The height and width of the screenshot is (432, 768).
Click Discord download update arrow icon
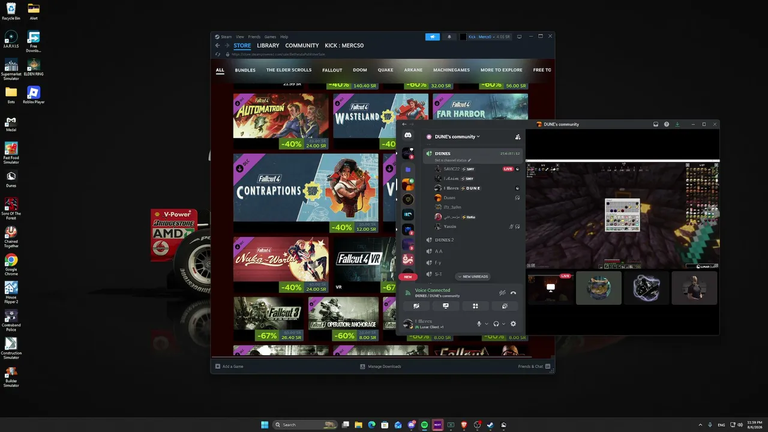[677, 124]
